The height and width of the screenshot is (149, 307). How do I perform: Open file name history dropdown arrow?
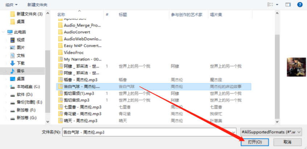(x=234, y=132)
